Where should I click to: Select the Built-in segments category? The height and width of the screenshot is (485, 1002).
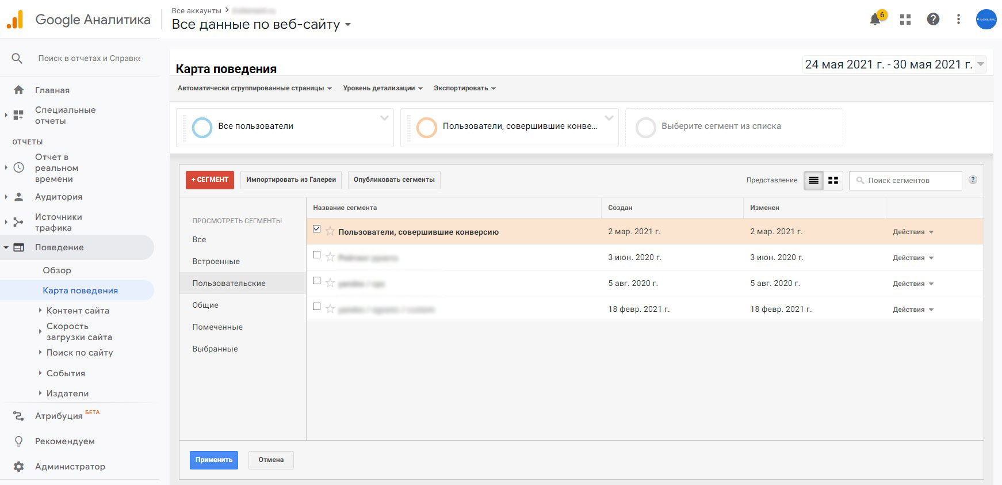tap(216, 261)
